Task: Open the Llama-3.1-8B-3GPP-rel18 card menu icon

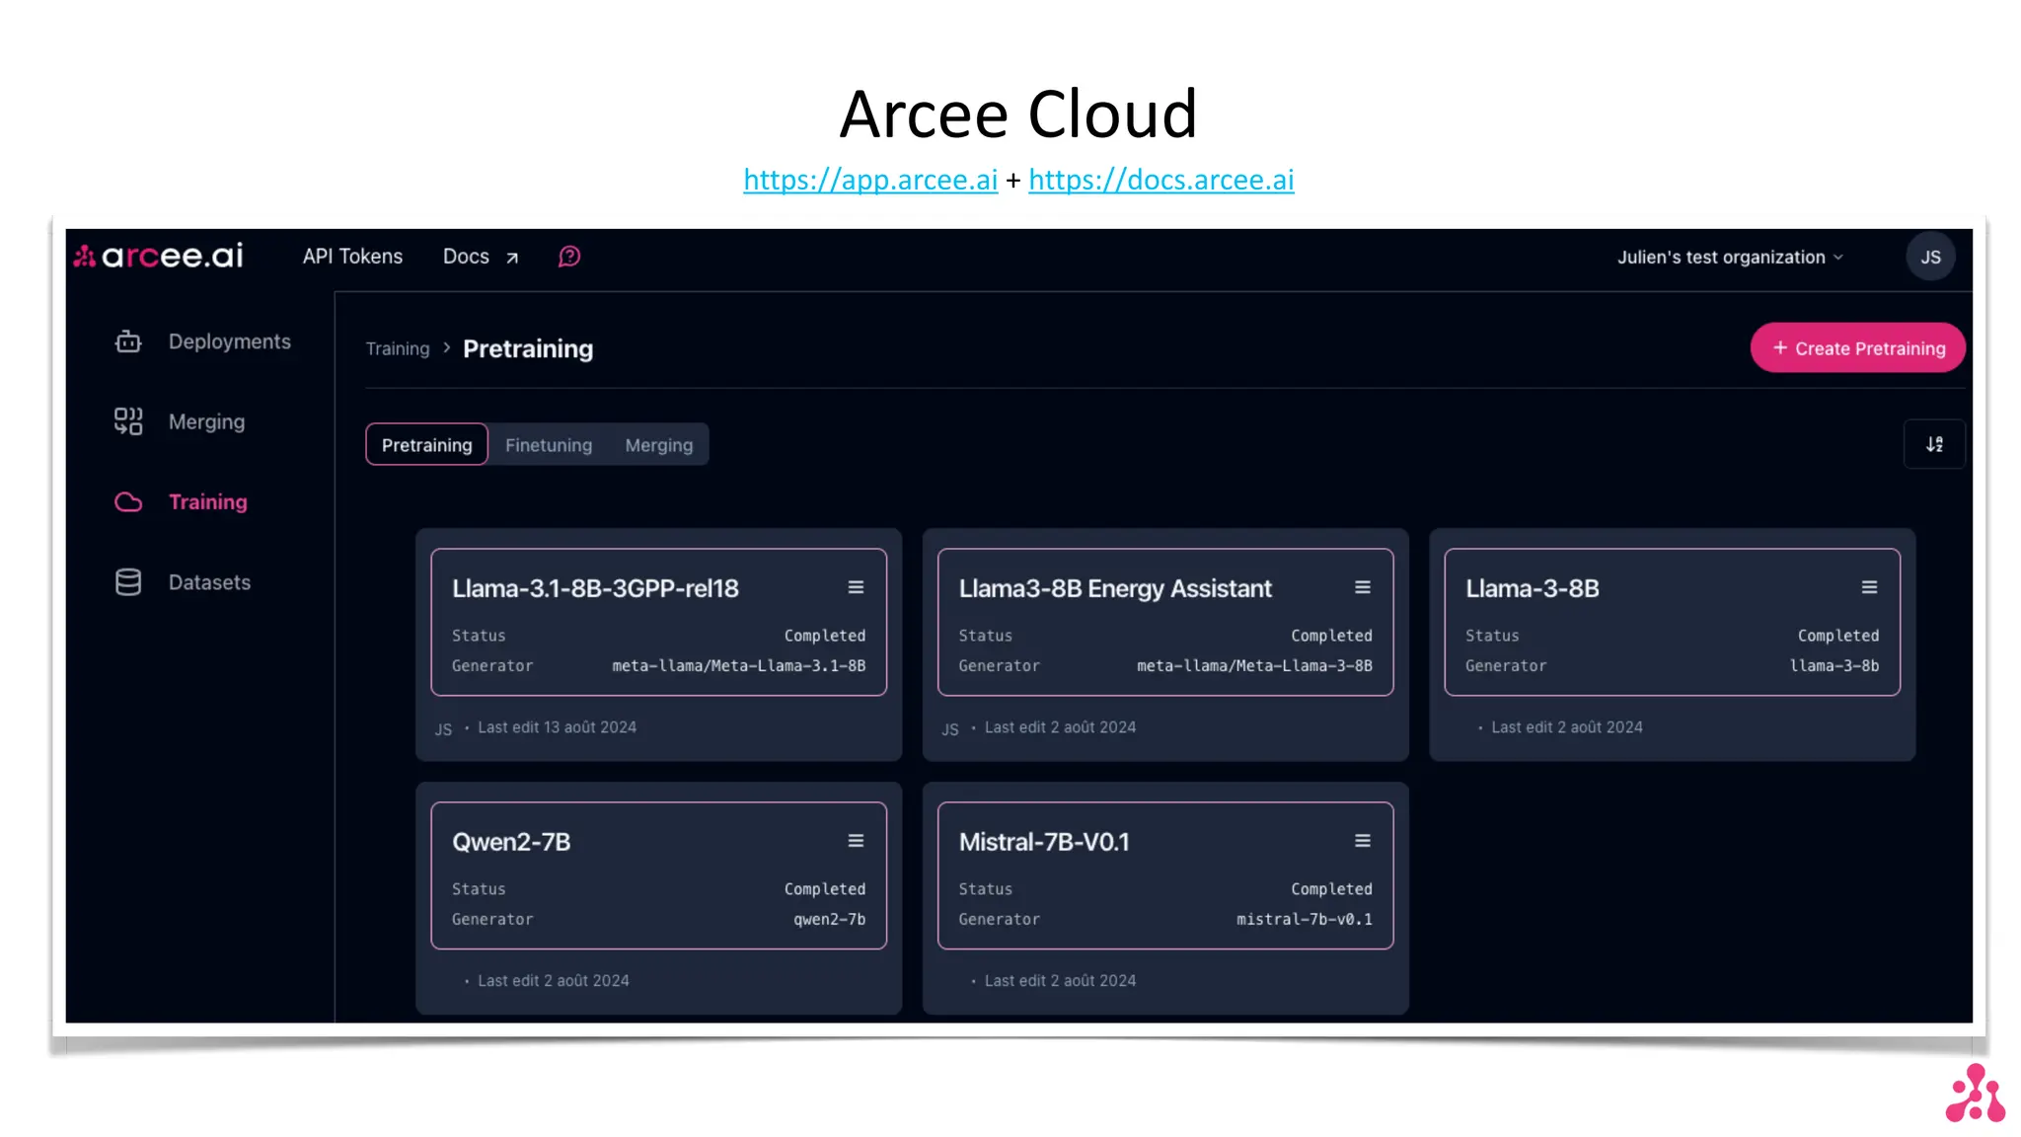Action: (x=856, y=587)
